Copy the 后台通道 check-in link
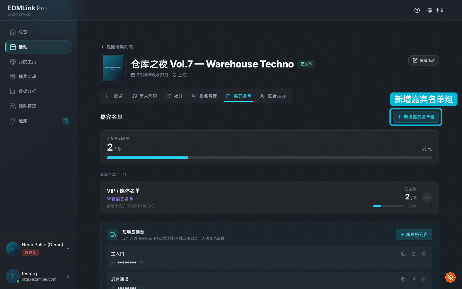The image size is (462, 289). [403, 279]
